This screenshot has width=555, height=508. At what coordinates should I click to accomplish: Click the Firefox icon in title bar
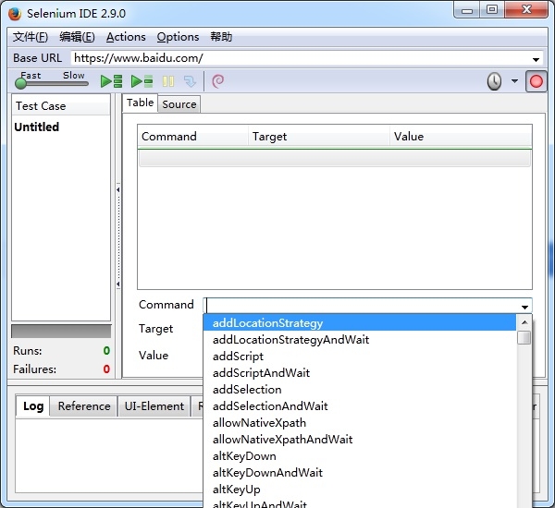tap(15, 14)
